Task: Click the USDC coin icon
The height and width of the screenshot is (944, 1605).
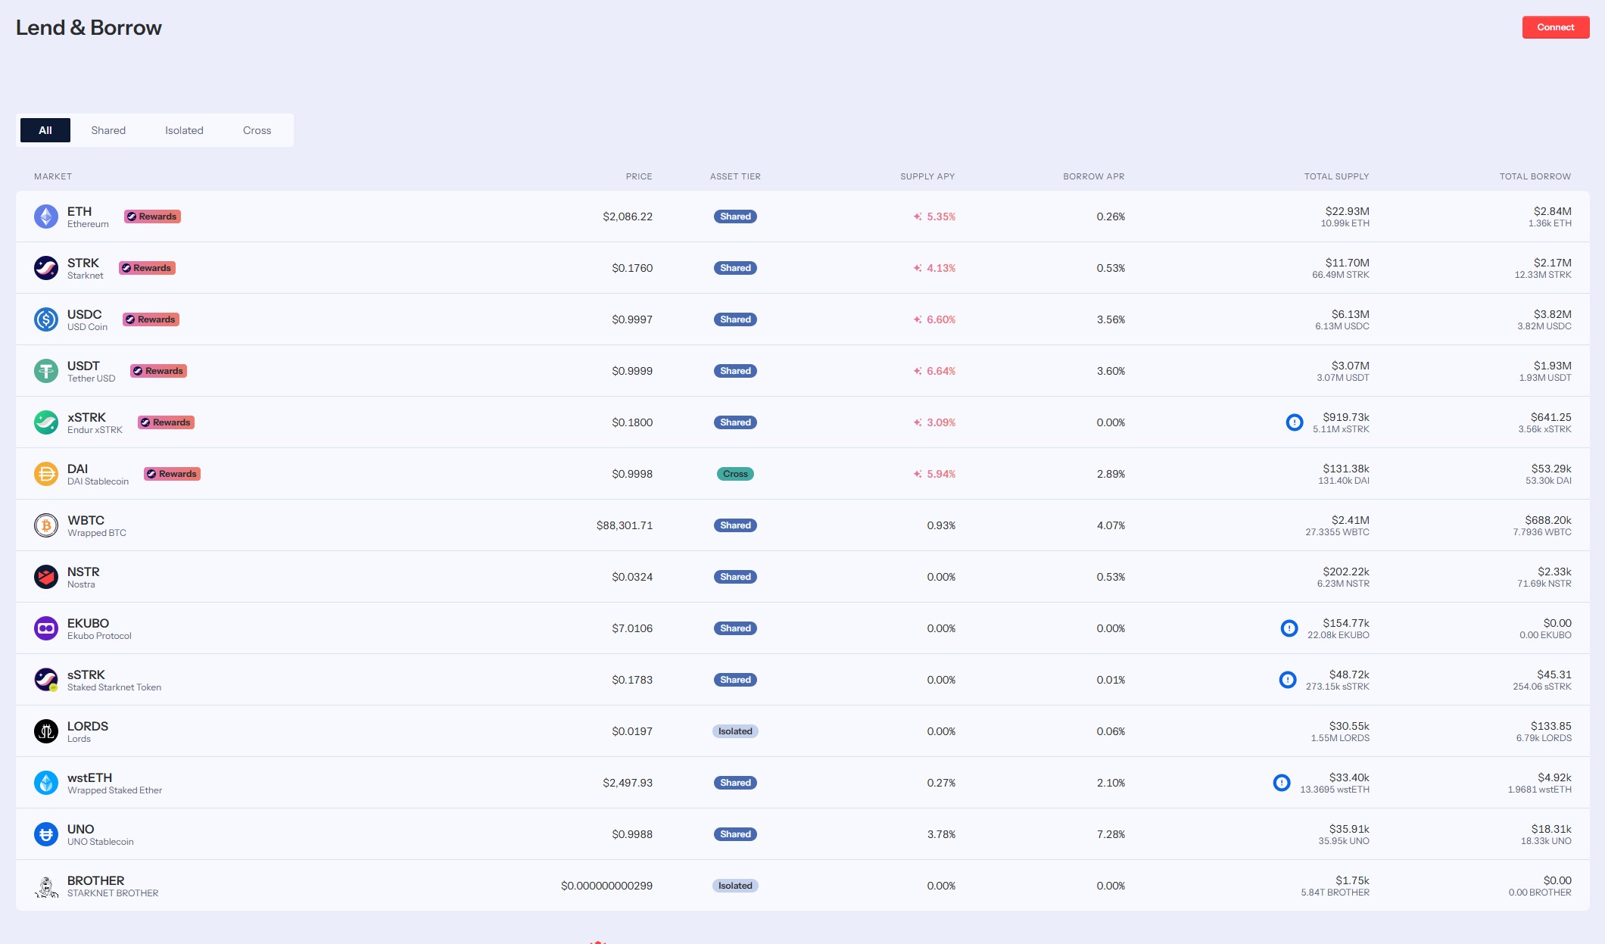Action: pos(45,319)
